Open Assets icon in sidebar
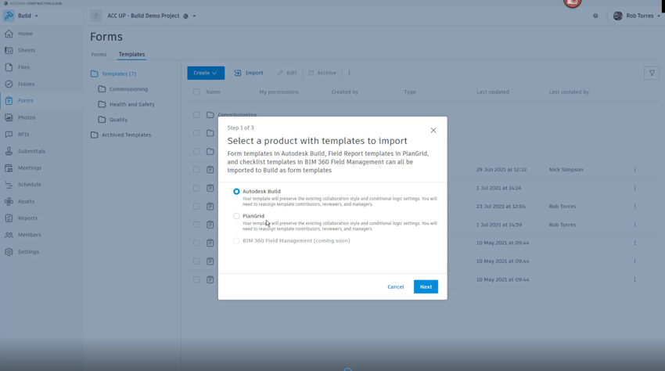Viewport: 665px width, 371px height. pyautogui.click(x=9, y=201)
